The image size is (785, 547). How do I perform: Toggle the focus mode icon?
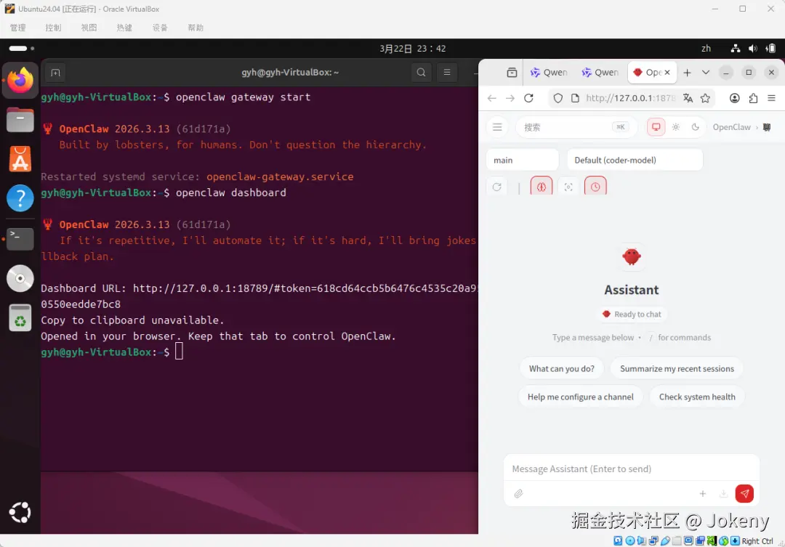pyautogui.click(x=568, y=187)
